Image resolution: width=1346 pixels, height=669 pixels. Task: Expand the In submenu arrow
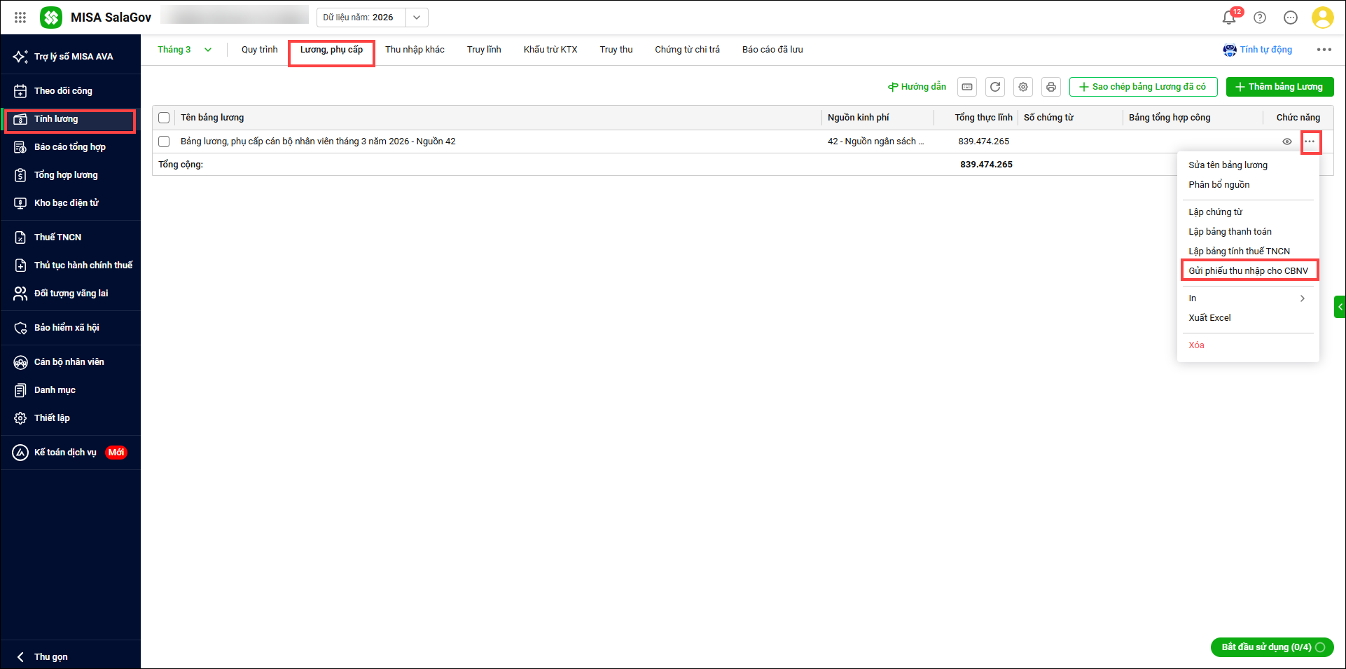[x=1302, y=298]
